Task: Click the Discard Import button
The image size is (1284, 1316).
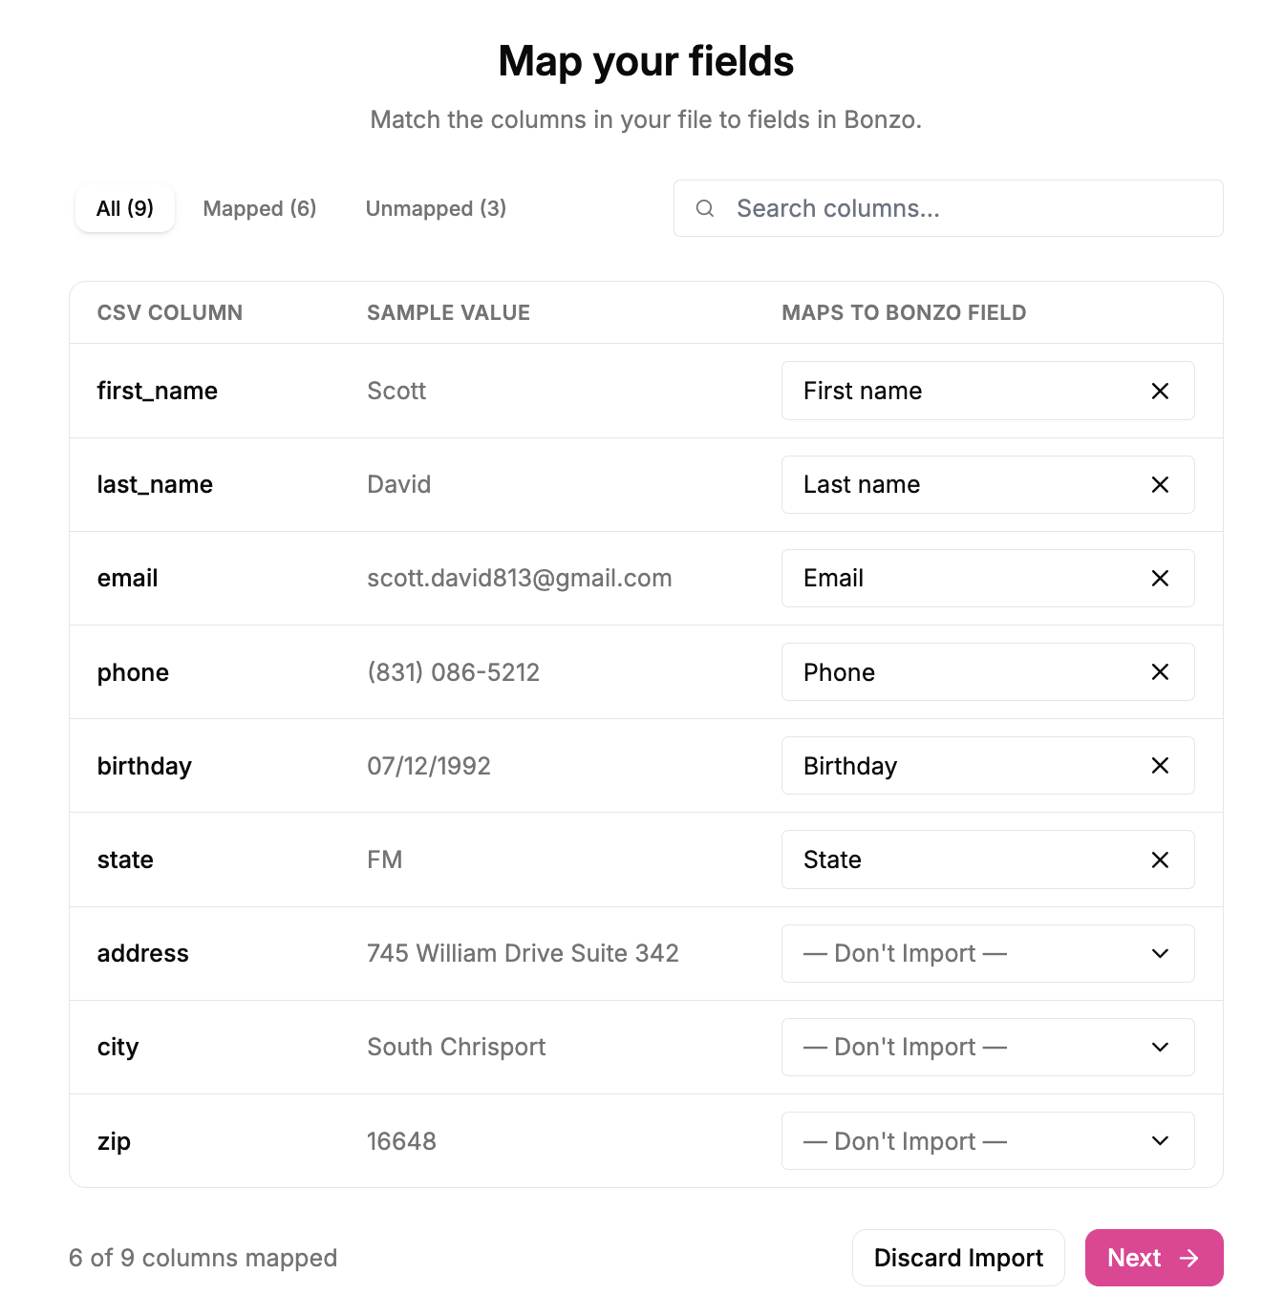Action: (958, 1258)
